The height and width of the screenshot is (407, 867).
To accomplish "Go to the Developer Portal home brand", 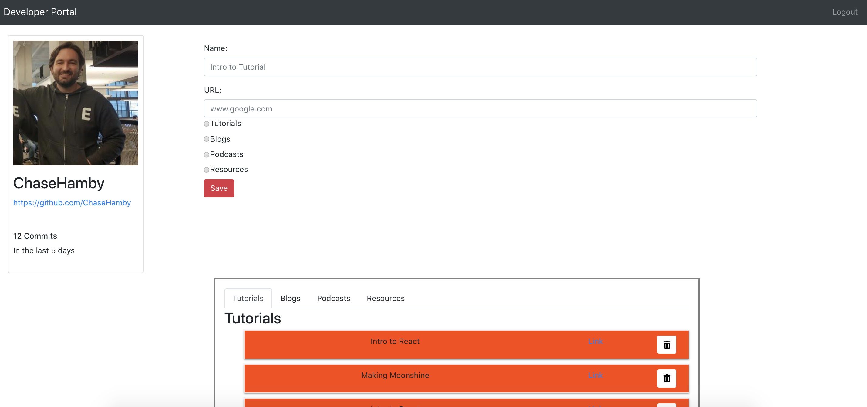I will click(x=40, y=12).
